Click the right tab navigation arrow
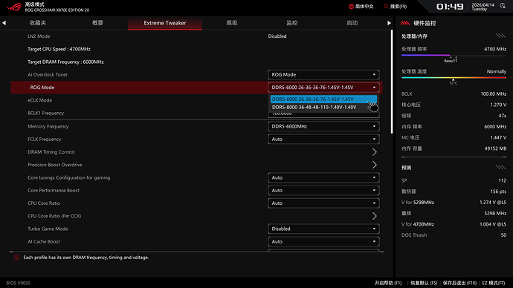The image size is (513, 288). pyautogui.click(x=389, y=23)
